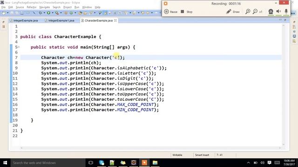Open the Project menu
Image resolution: width=298 pixels, height=167 pixels.
tap(68, 7)
